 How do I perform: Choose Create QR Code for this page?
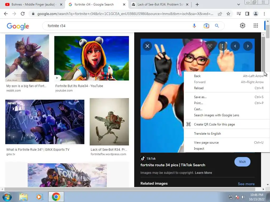point(227,124)
